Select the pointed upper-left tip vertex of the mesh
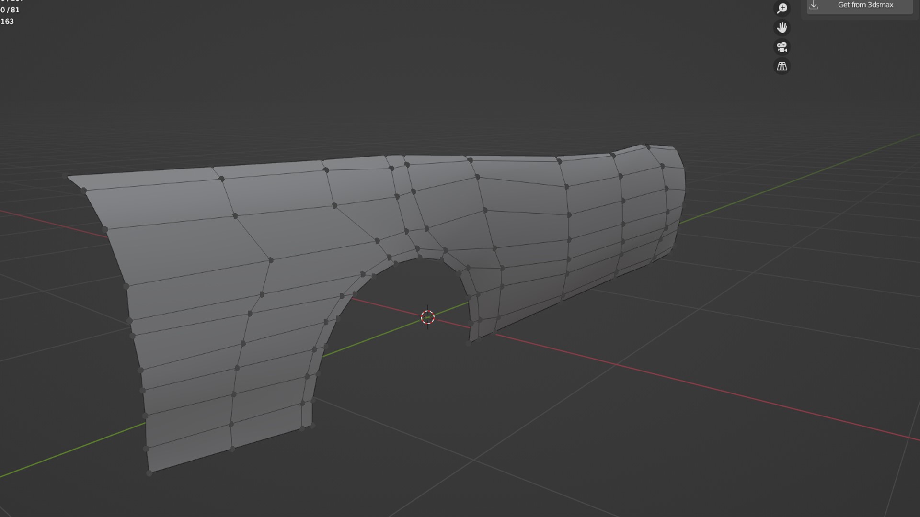The height and width of the screenshot is (517, 920). (65, 176)
